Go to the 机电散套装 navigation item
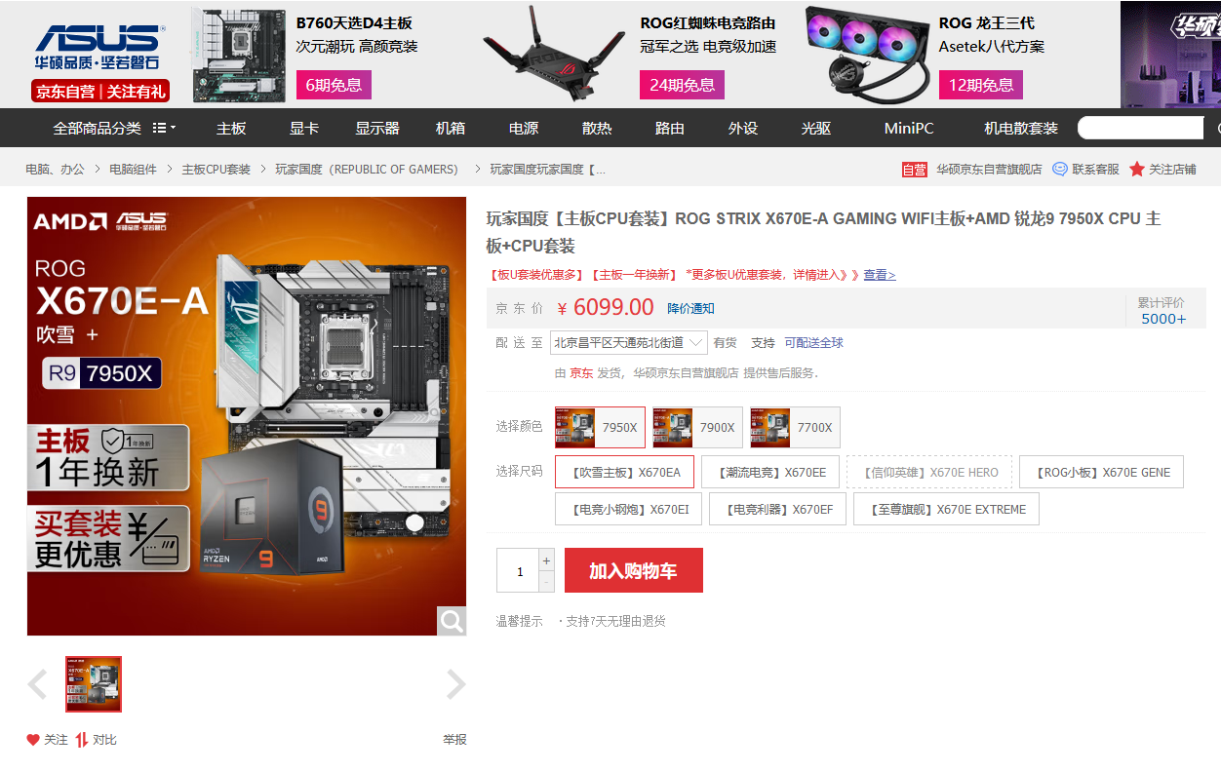 tap(1021, 128)
